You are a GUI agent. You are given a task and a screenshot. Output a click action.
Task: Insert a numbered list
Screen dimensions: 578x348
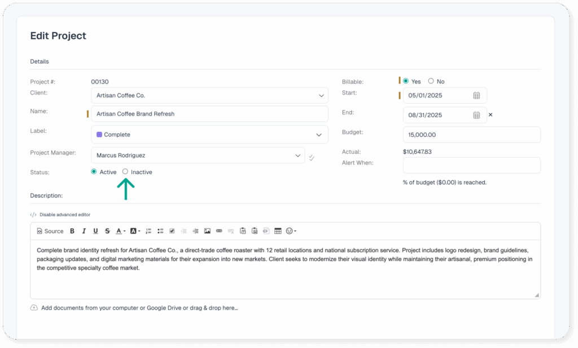click(148, 231)
